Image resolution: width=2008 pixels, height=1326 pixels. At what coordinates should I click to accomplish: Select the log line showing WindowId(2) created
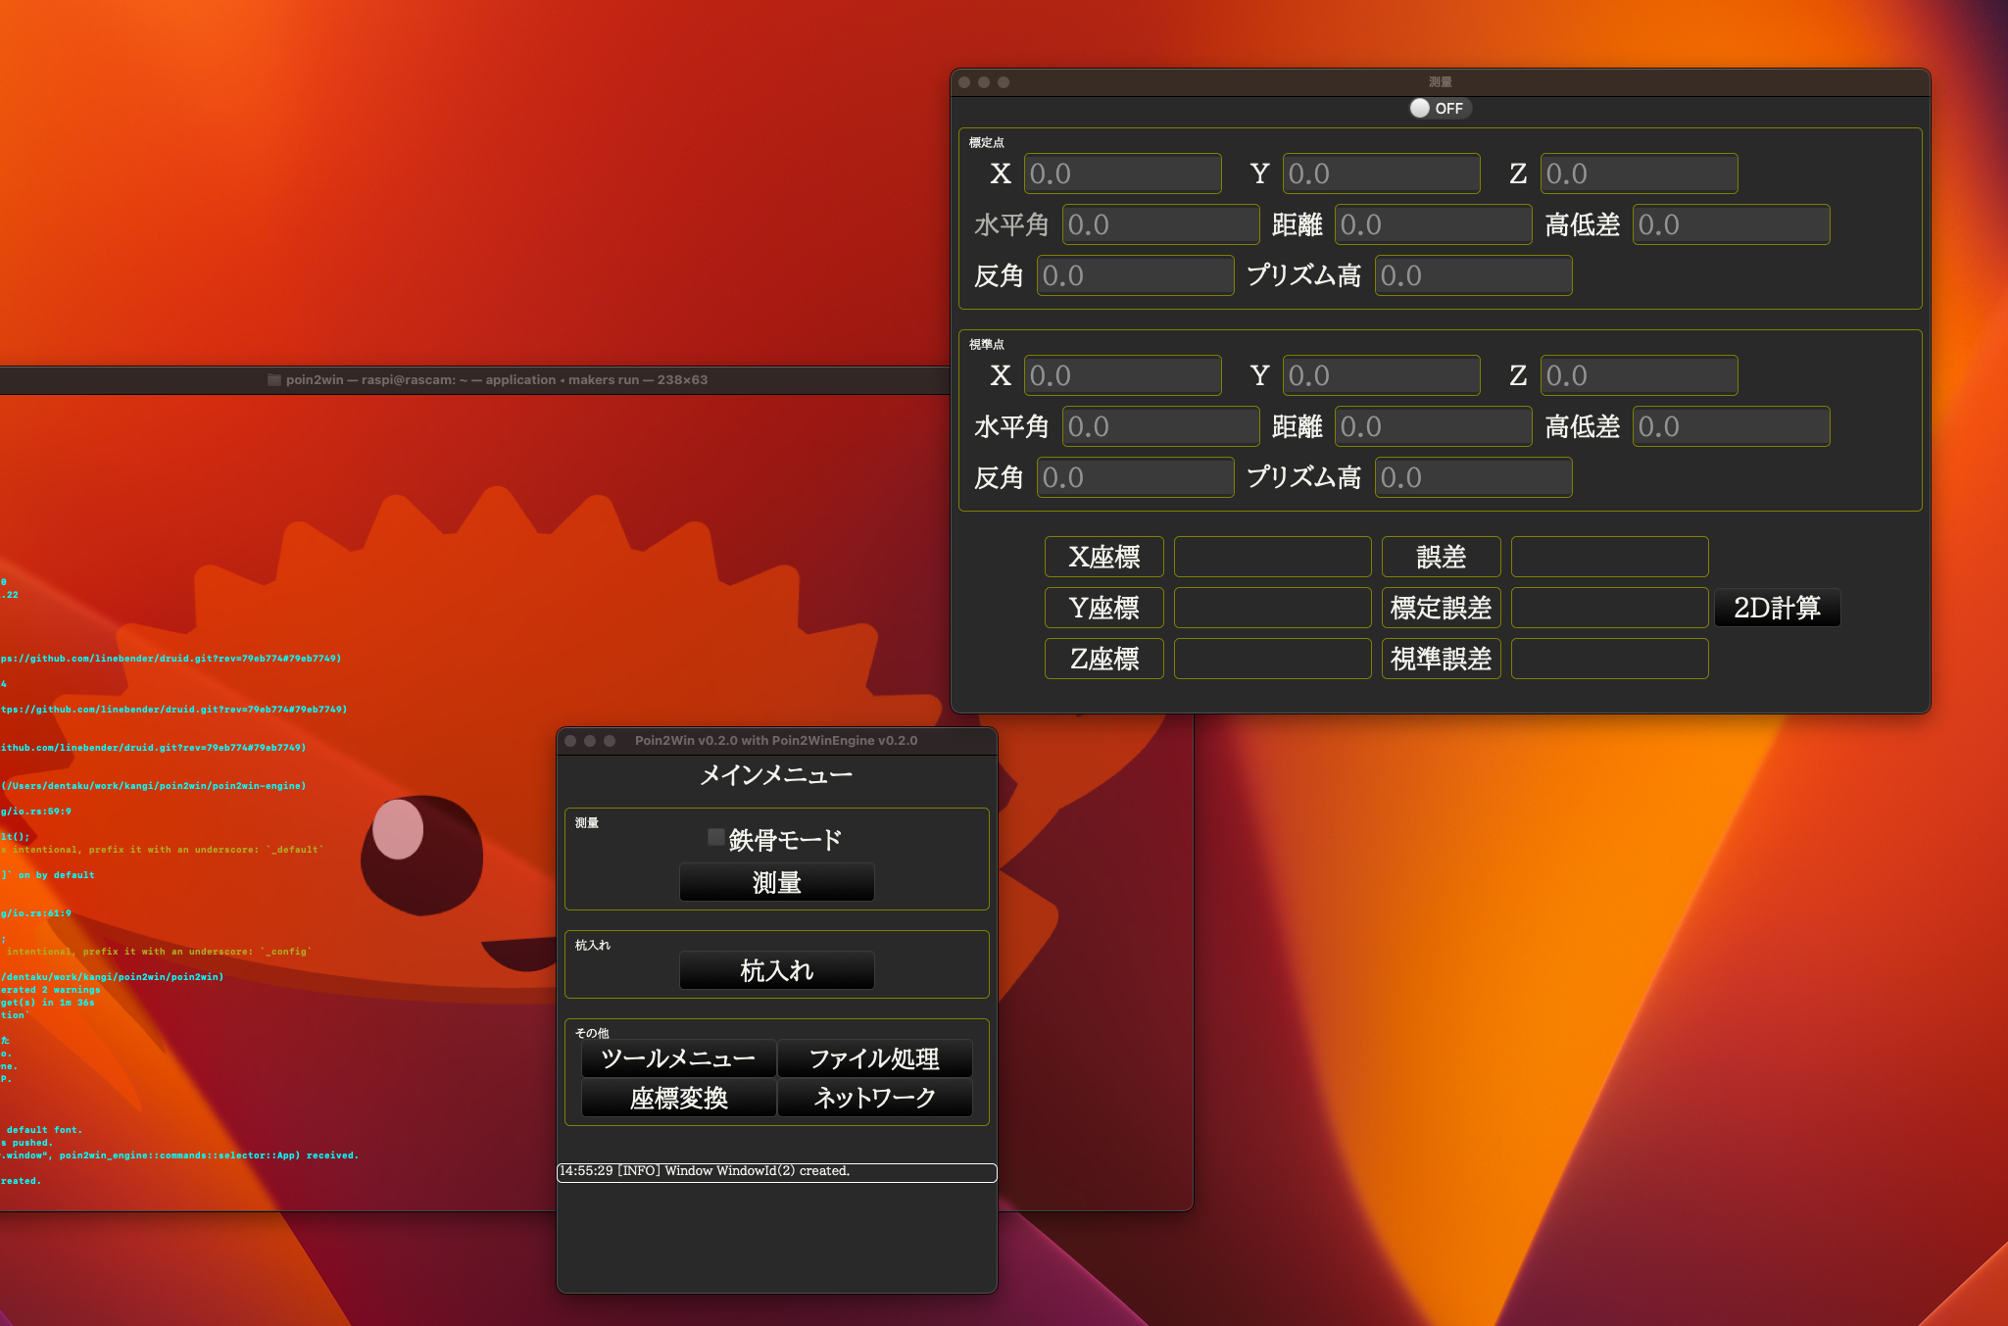[x=776, y=1172]
